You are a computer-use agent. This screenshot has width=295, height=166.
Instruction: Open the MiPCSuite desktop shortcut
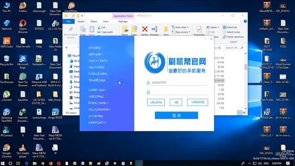(7, 43)
